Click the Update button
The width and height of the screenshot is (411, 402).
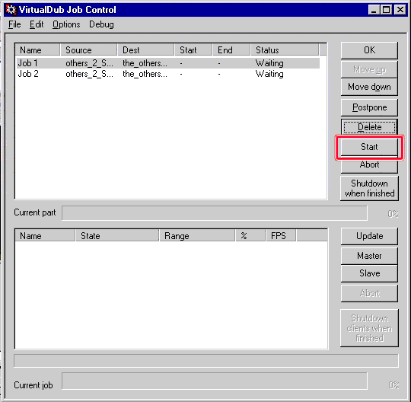[369, 236]
